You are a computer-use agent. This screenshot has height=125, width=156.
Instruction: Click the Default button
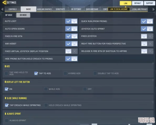tap(138, 3)
